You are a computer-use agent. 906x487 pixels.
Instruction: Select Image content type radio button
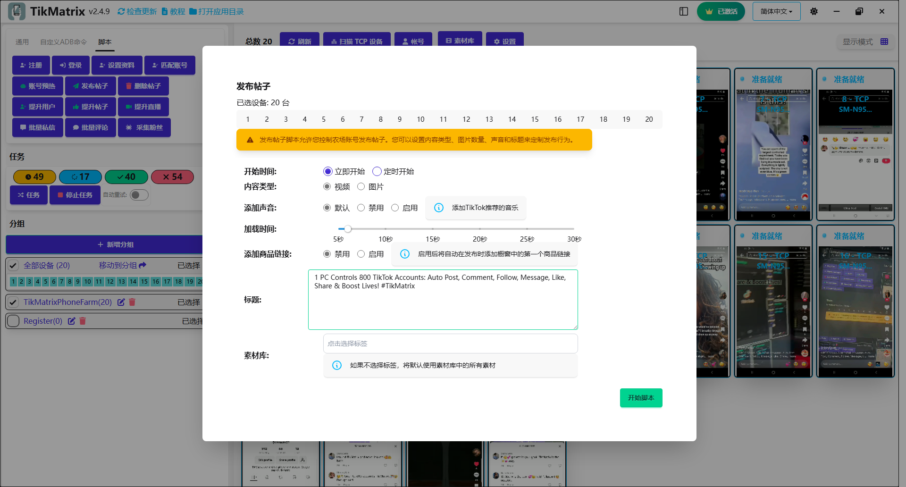361,186
